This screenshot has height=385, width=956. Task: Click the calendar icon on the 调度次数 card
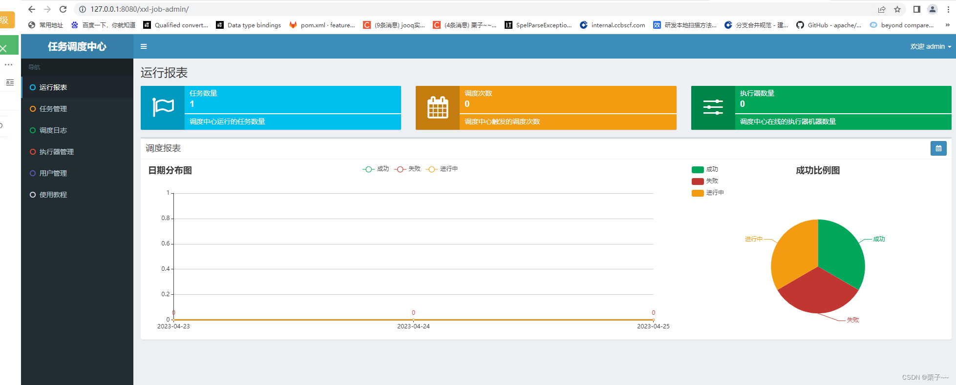438,107
